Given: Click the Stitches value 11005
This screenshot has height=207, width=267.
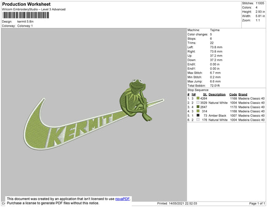Looking at the screenshot, I should (260, 3).
